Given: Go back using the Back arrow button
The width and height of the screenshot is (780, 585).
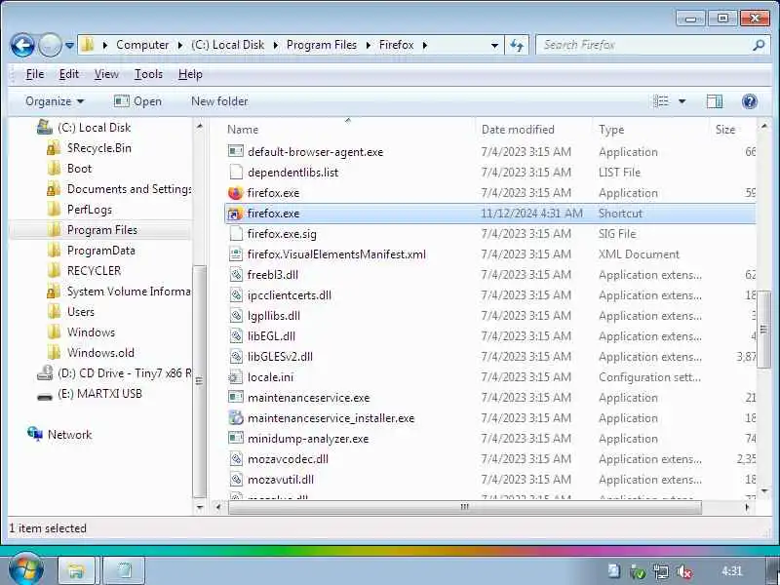Looking at the screenshot, I should coord(22,45).
